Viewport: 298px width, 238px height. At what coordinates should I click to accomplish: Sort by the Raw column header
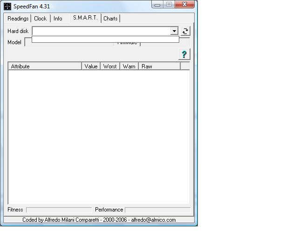[159, 66]
